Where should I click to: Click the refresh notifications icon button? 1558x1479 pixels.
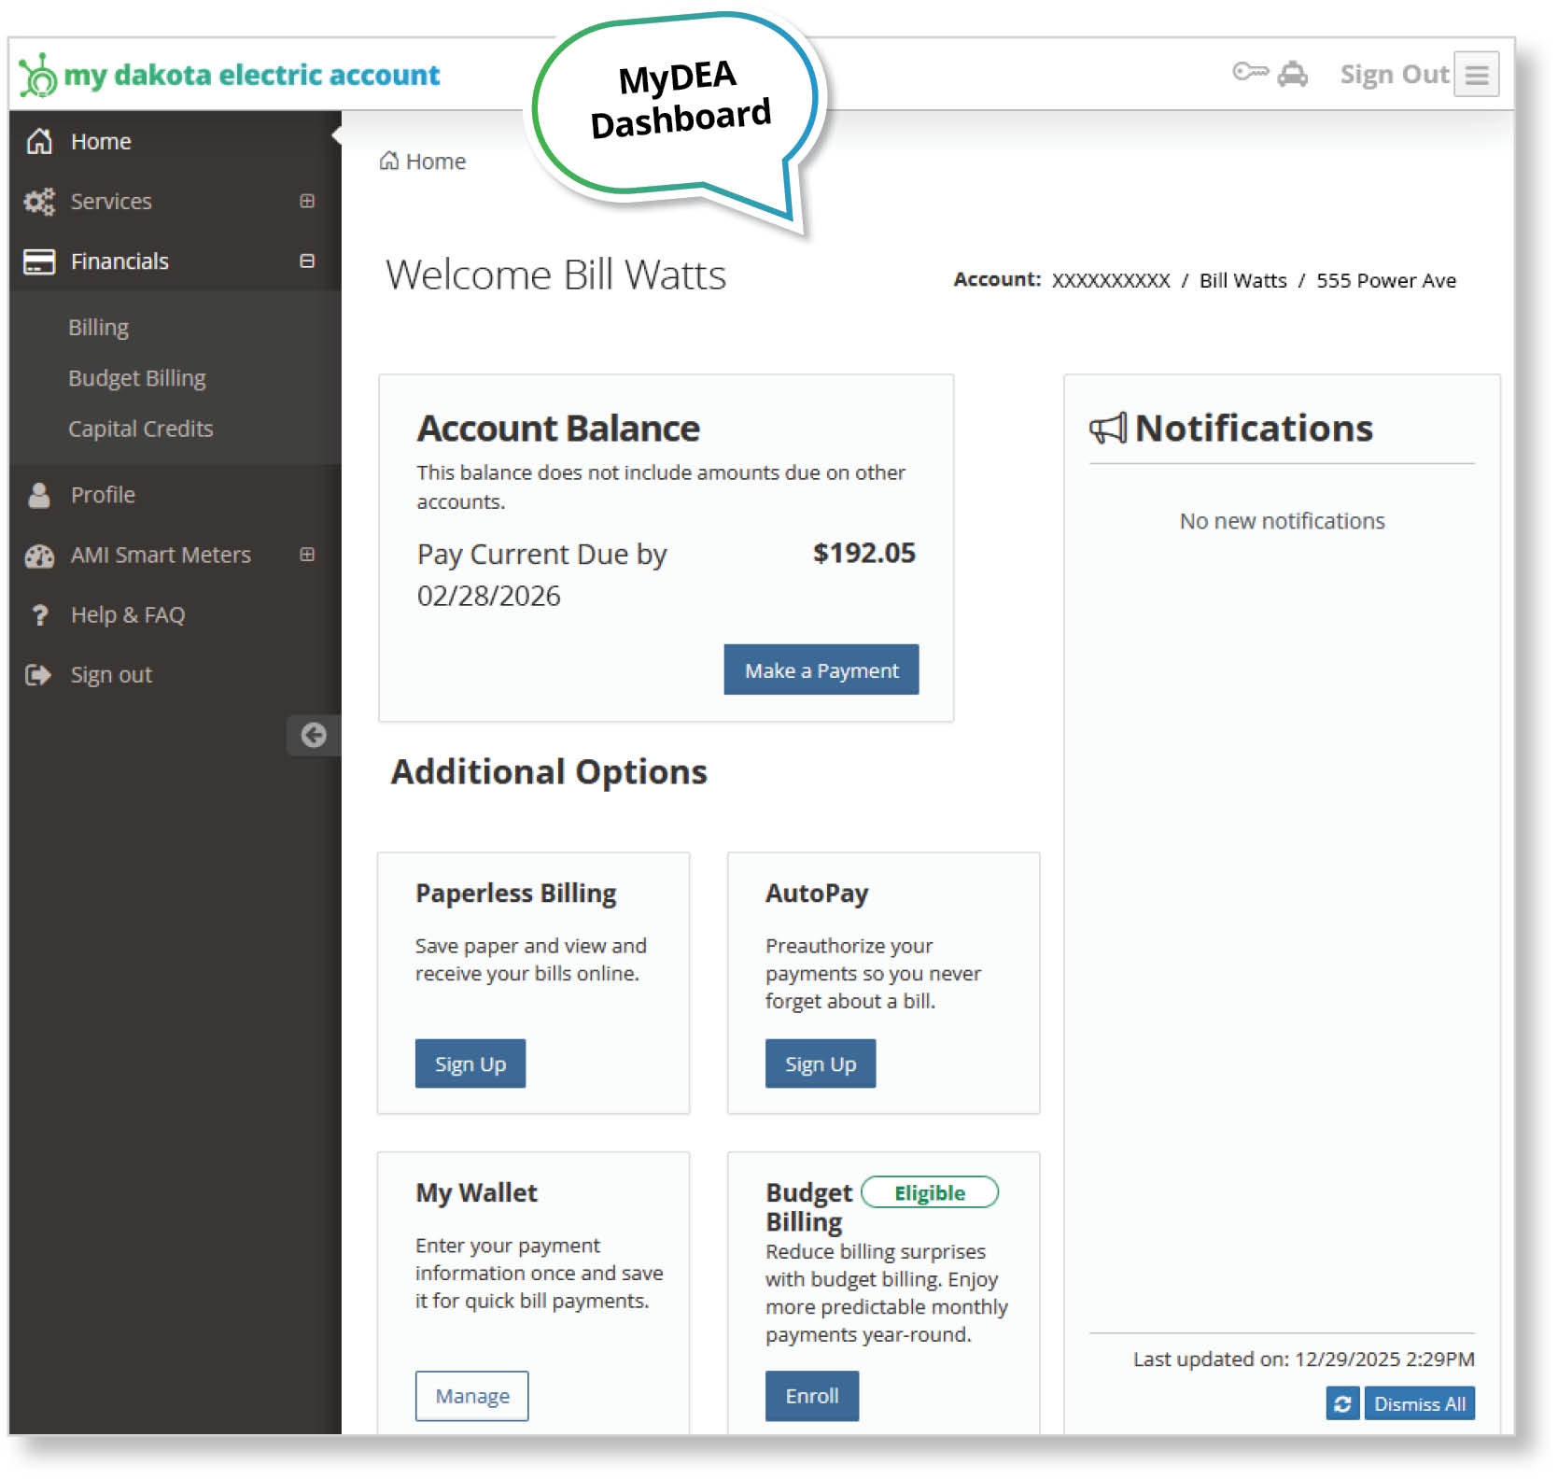tap(1341, 1403)
